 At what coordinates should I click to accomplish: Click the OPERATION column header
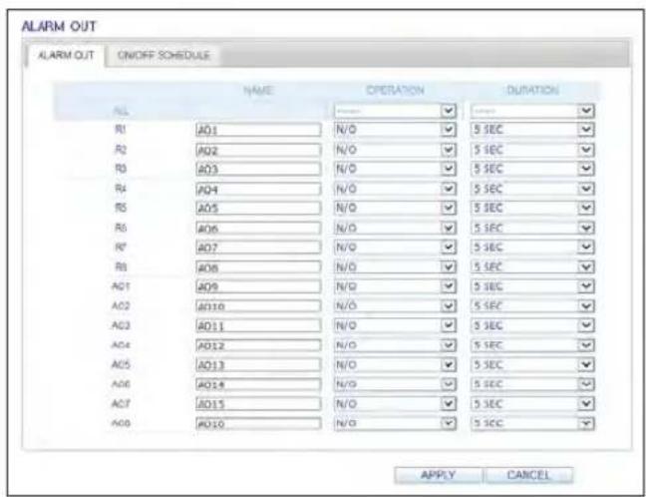coord(395,91)
